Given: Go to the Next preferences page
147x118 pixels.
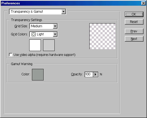Looking at the screenshot, I should click(x=134, y=39).
